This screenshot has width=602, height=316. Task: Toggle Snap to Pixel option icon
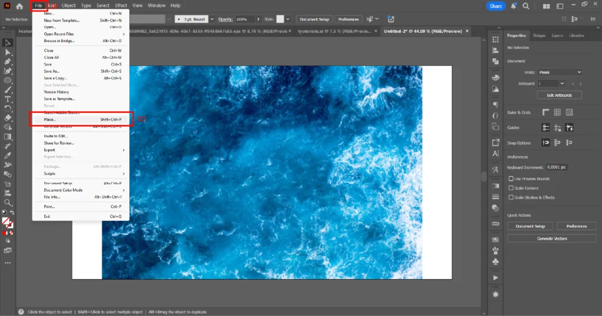point(557,143)
